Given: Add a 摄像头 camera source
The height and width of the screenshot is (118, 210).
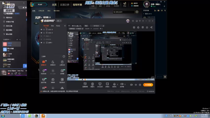Looking at the screenshot, I should 92,85.
